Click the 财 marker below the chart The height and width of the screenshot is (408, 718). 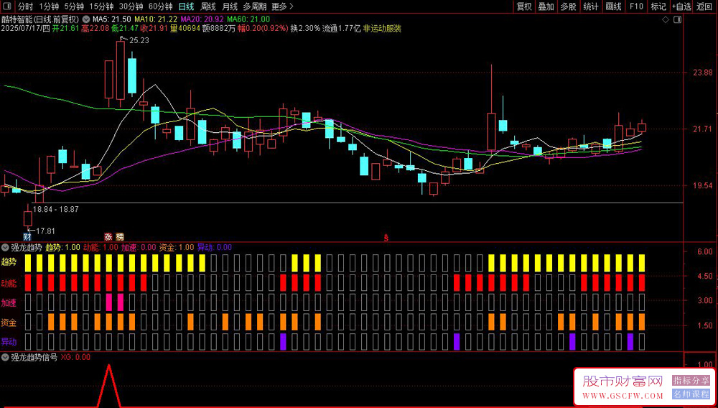pos(27,237)
